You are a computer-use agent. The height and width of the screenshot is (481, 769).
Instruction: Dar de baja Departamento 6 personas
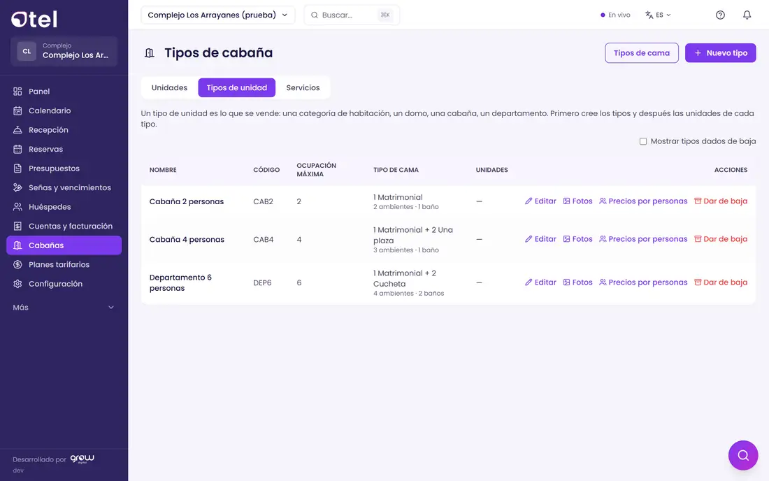point(721,282)
